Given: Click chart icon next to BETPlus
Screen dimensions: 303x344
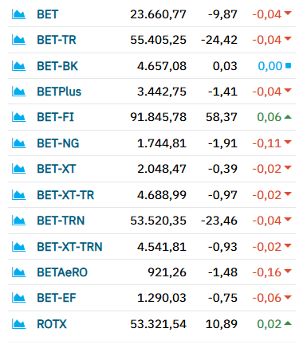Looking at the screenshot, I should click(18, 92).
